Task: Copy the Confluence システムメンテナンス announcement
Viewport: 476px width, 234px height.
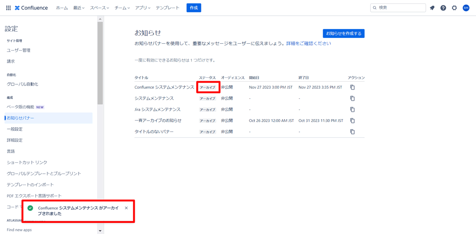Action: [352, 87]
